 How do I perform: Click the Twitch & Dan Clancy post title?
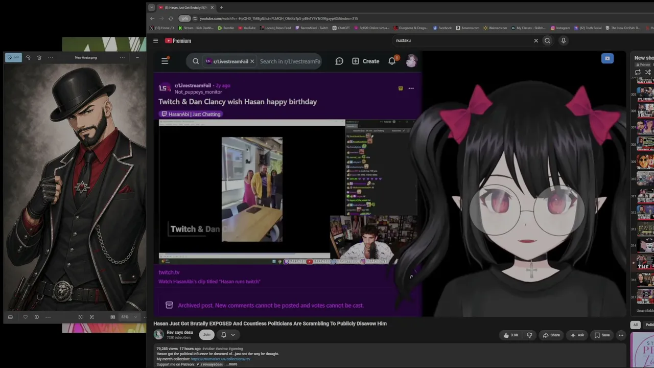238,102
